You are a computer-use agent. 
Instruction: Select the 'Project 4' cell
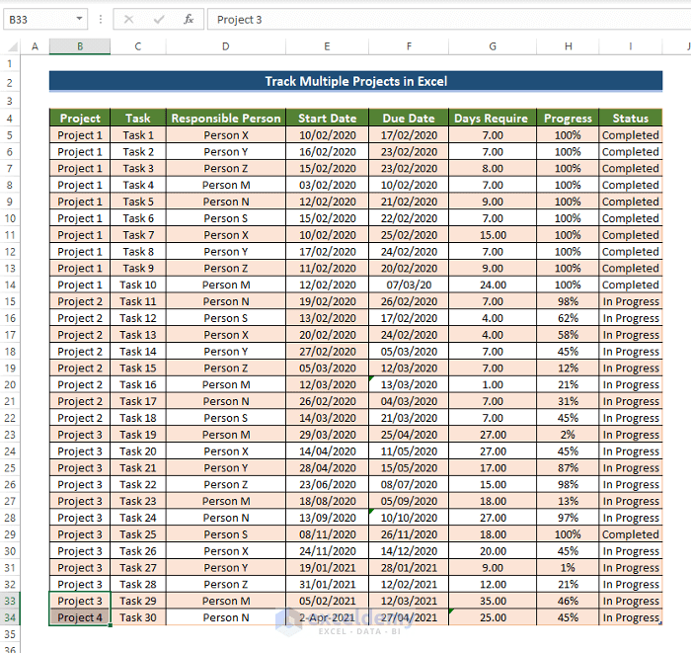coord(80,617)
